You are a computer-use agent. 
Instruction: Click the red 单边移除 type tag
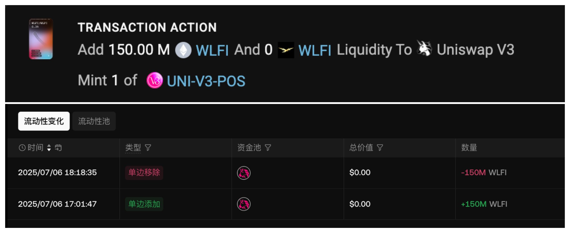[x=144, y=173]
